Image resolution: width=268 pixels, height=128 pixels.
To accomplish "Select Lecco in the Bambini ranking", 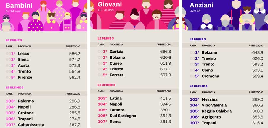I will click(x=24, y=54).
